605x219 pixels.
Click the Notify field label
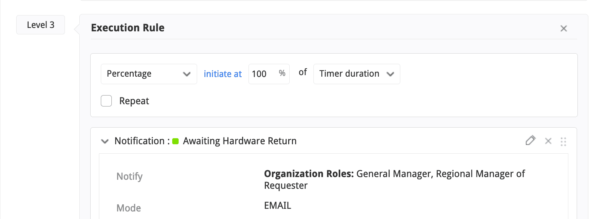(x=130, y=176)
